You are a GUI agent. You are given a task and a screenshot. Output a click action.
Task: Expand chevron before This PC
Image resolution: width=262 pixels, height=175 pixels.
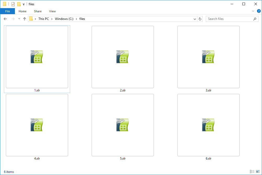tap(35, 19)
